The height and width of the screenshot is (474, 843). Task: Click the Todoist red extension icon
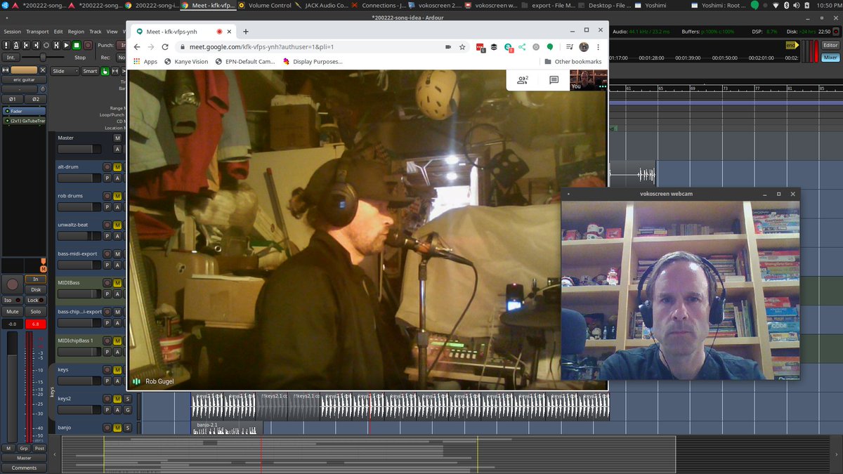pos(481,48)
